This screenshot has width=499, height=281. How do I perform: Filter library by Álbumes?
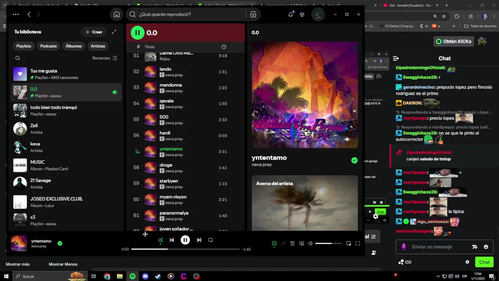[x=74, y=46]
